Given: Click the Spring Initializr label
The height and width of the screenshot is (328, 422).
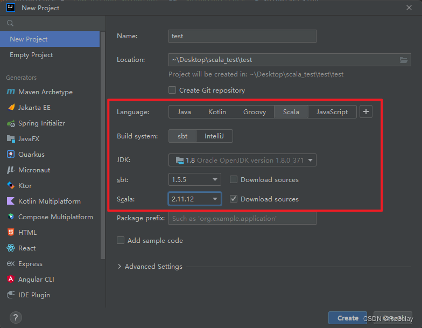Looking at the screenshot, I should [x=42, y=123].
